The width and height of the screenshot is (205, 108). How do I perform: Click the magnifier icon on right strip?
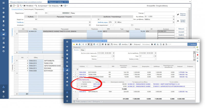coord(197,52)
